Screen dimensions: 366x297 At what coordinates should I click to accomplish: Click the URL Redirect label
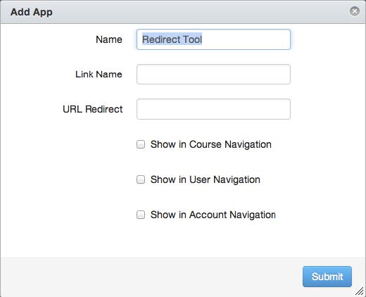coord(93,109)
